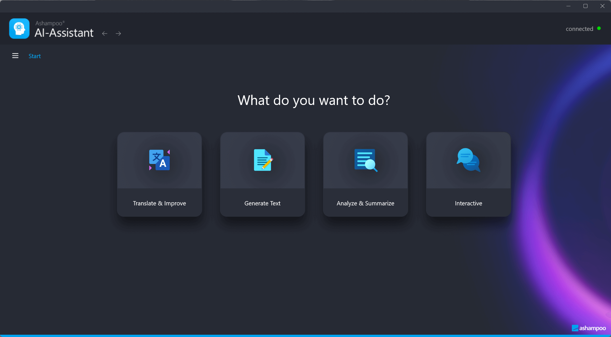Viewport: 611px width, 337px height.
Task: Check the green connection status dot
Action: (599, 28)
